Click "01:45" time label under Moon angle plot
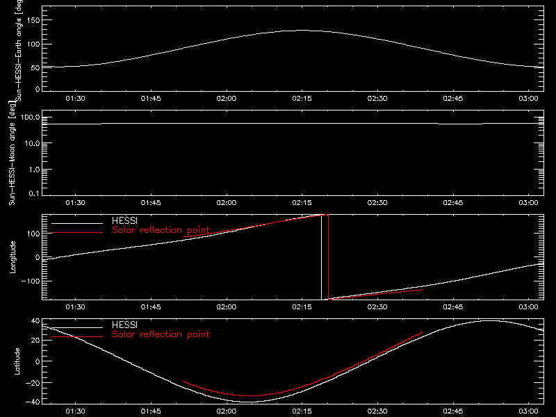Screen dimensions: 556x417 tap(151, 202)
